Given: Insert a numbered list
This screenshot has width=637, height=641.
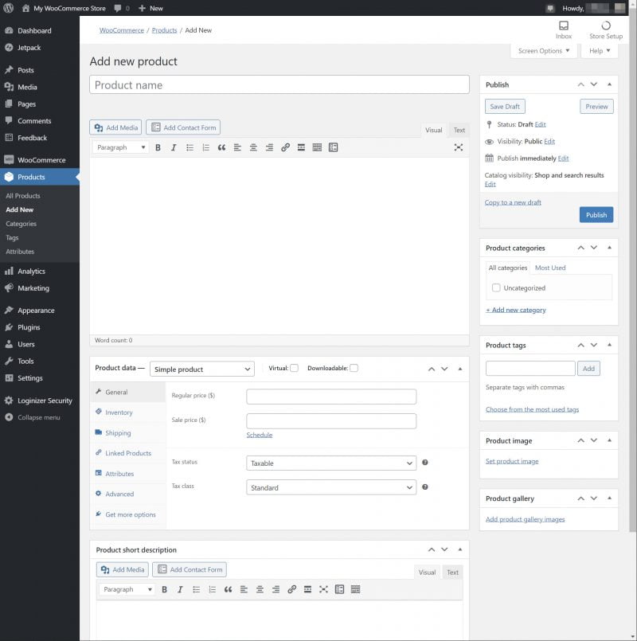Looking at the screenshot, I should [x=205, y=147].
